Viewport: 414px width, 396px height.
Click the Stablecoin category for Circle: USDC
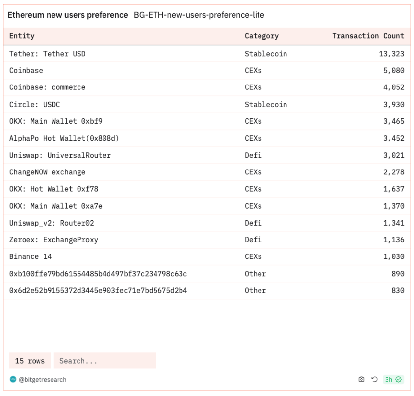pyautogui.click(x=265, y=104)
